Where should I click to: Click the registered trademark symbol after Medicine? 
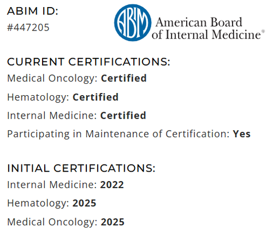tap(263, 32)
